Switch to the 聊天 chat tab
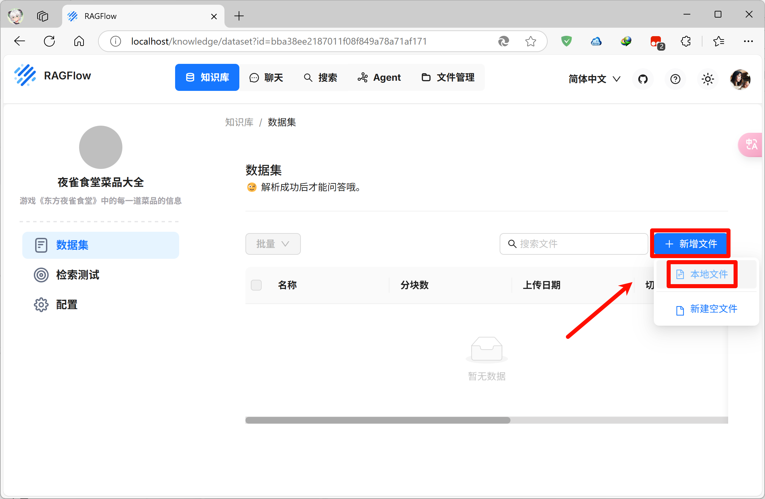Image resolution: width=765 pixels, height=499 pixels. 266,77
